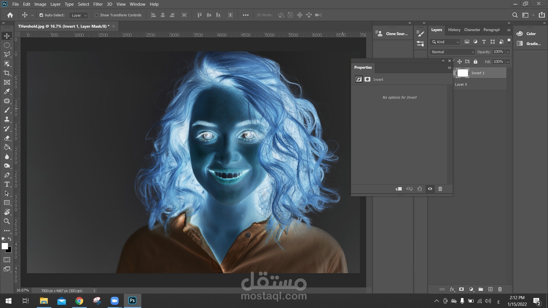Open the Filter menu
The image size is (548, 308).
click(x=98, y=4)
